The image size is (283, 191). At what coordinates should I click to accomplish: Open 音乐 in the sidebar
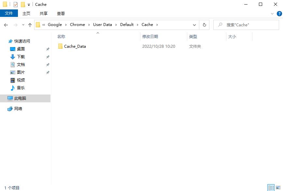click(x=21, y=88)
